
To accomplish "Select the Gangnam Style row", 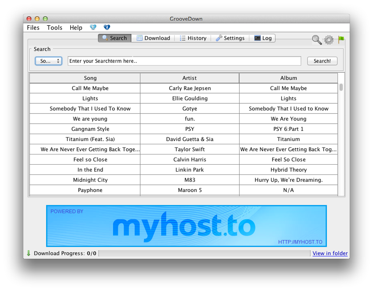I will (85, 129).
